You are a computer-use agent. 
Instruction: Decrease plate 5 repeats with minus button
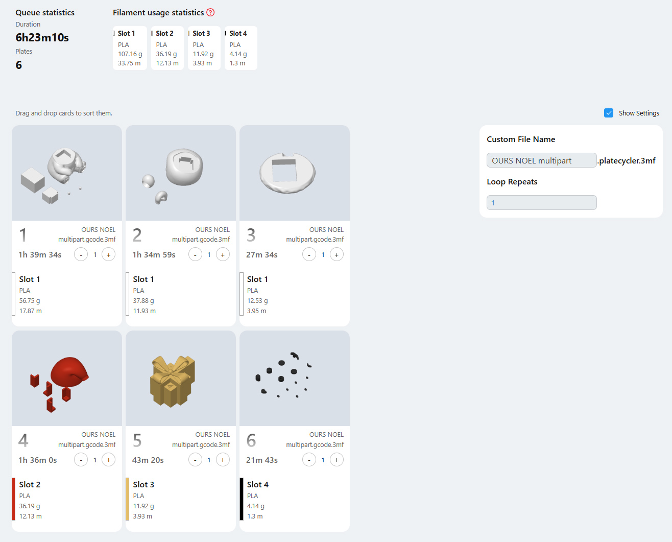click(x=195, y=460)
